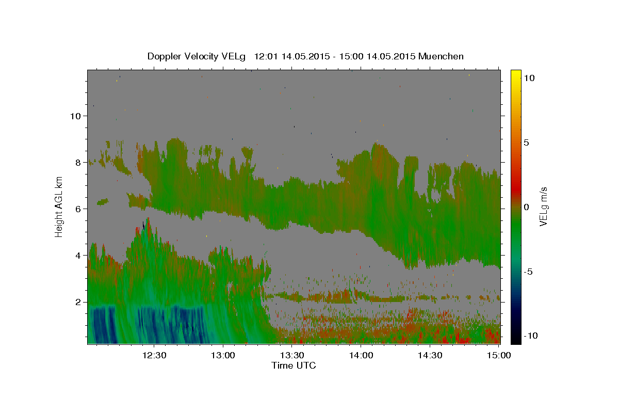Click the red region of the colorbar
Screen dimensions: 619x413
point(516,191)
